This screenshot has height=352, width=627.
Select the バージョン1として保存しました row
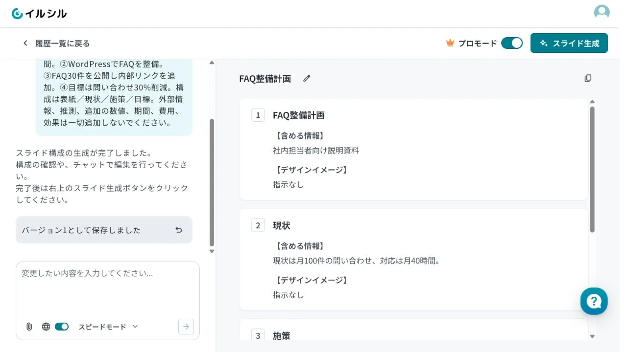(104, 230)
